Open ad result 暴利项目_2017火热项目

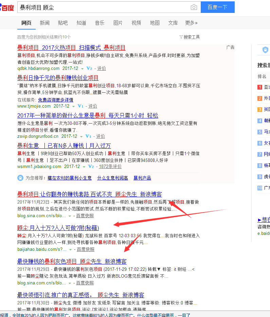71,48
